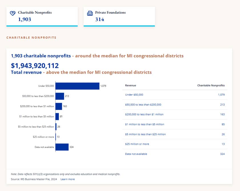Screen dimensions: 240x191
Task: Click the Revenue column header
Action: click(x=131, y=85)
